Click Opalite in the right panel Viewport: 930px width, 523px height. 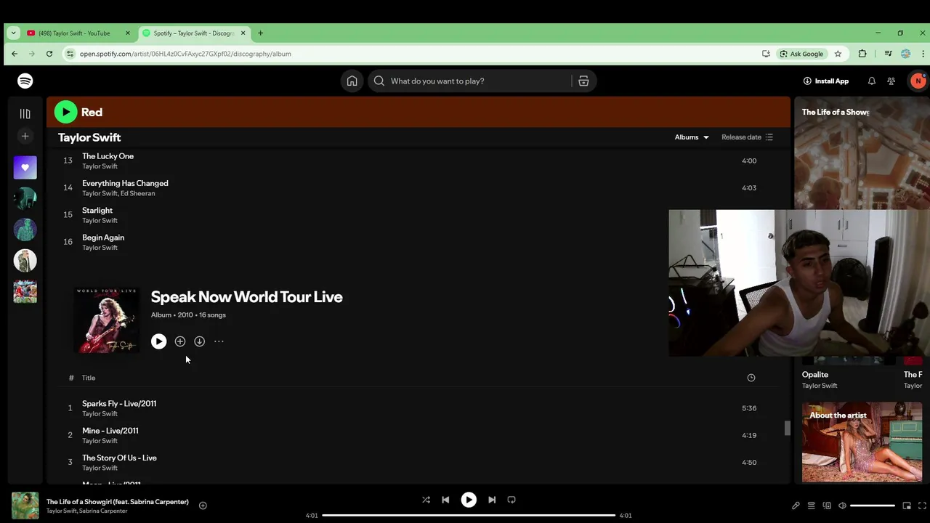point(815,375)
